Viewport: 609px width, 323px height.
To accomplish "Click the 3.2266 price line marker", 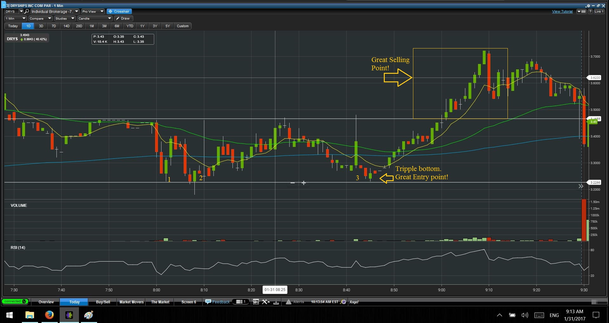I will point(594,182).
